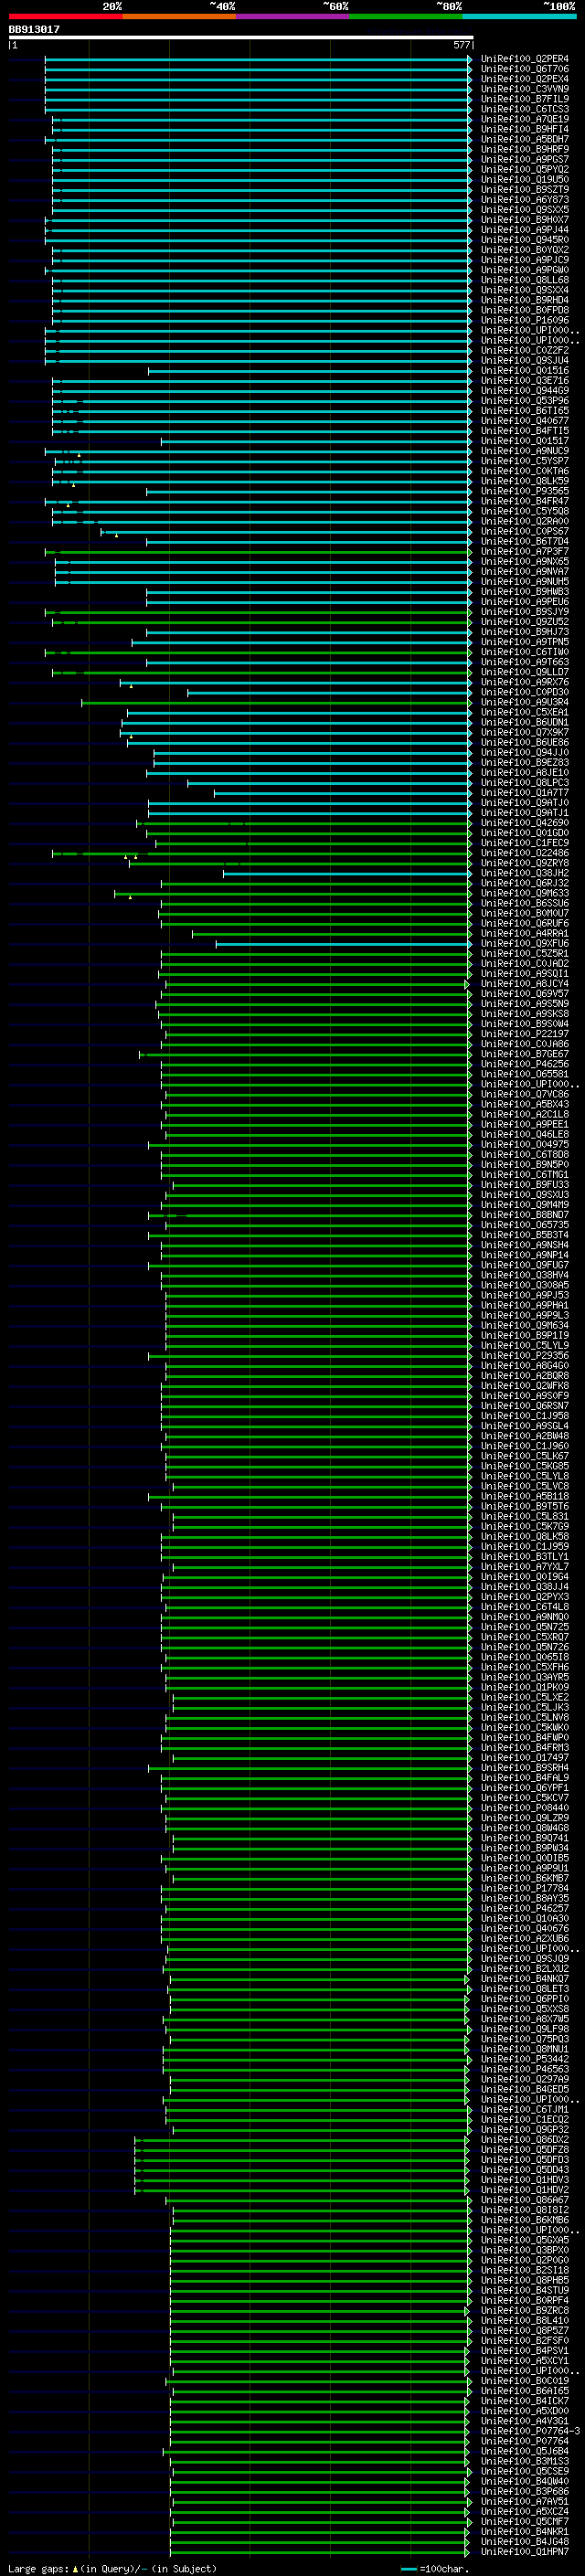585x2576 pixels.
Task: Select label UniRef100_Q1HPN7
Action: pyautogui.click(x=524, y=2551)
